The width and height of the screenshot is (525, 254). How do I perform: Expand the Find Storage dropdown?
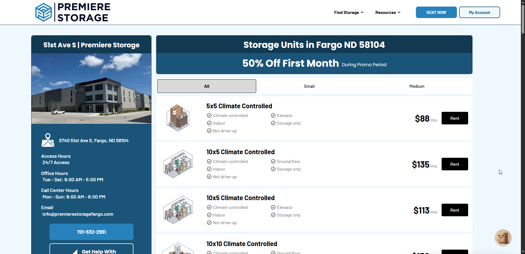point(349,13)
